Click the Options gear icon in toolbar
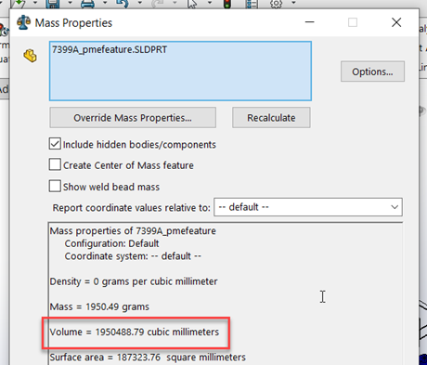Screen dimensions: 427x365 pyautogui.click(x=276, y=4)
